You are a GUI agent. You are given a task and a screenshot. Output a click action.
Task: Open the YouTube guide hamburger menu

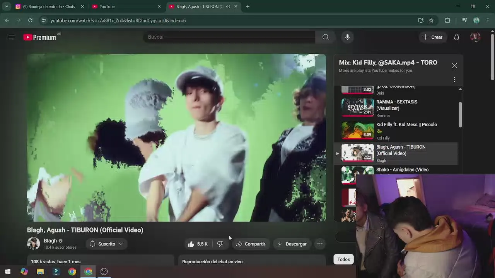(x=12, y=37)
